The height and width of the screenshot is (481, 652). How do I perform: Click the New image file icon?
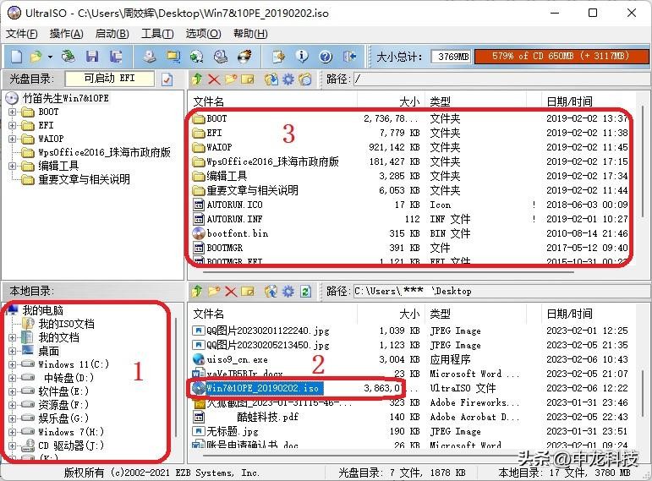[17, 56]
